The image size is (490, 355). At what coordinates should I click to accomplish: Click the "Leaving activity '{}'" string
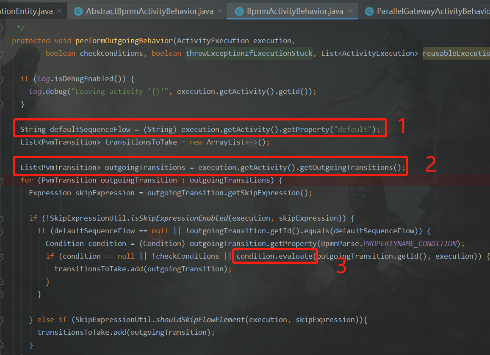[120, 91]
